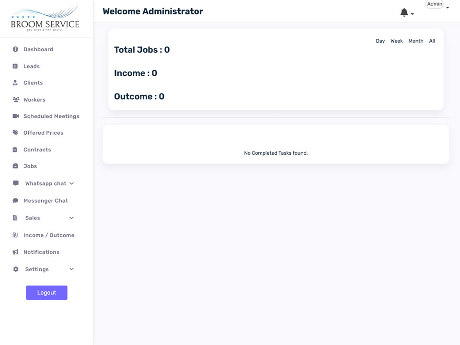Click the Logout button

click(46, 293)
